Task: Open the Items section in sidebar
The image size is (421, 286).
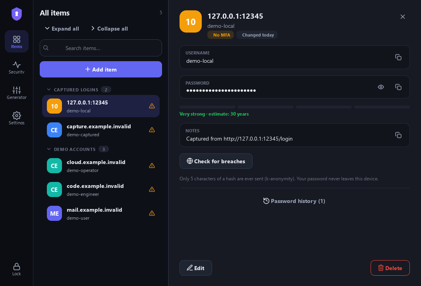Action: [17, 41]
